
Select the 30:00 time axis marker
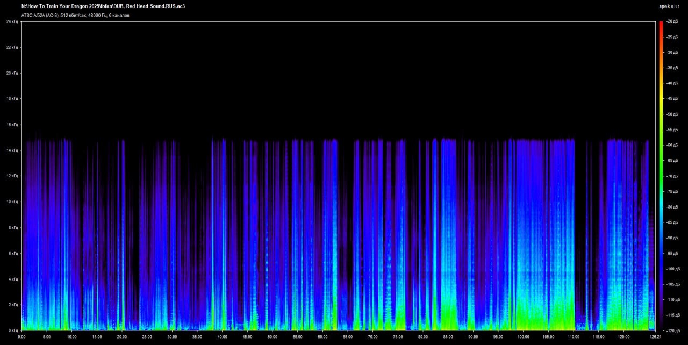click(x=172, y=337)
